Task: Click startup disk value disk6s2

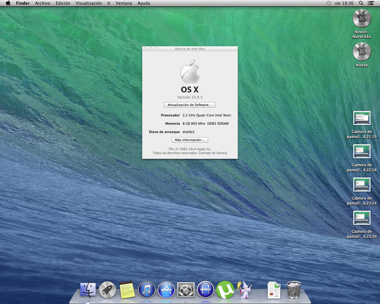Action: (189, 132)
